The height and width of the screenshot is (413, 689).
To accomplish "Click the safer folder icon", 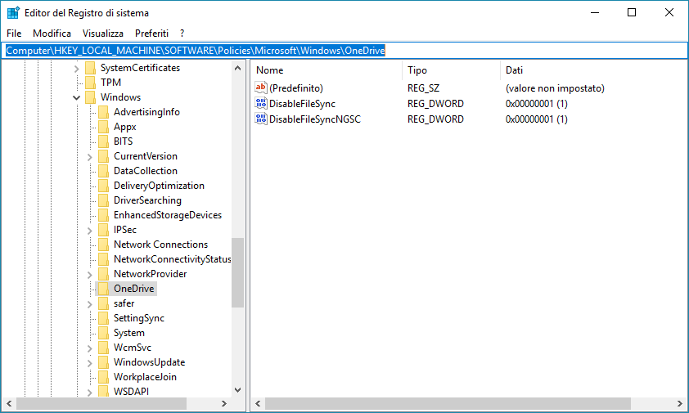I will pos(104,303).
